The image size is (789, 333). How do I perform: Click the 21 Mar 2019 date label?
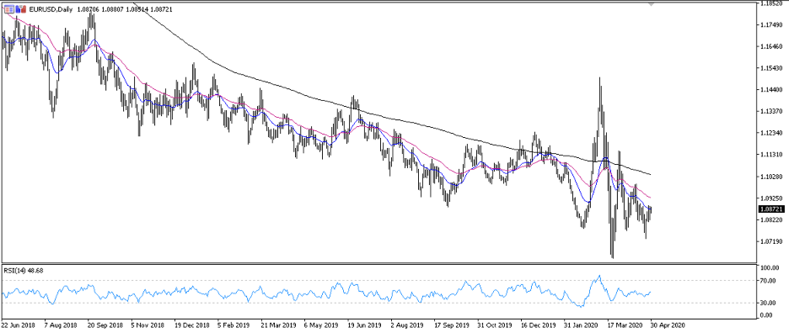[278, 325]
